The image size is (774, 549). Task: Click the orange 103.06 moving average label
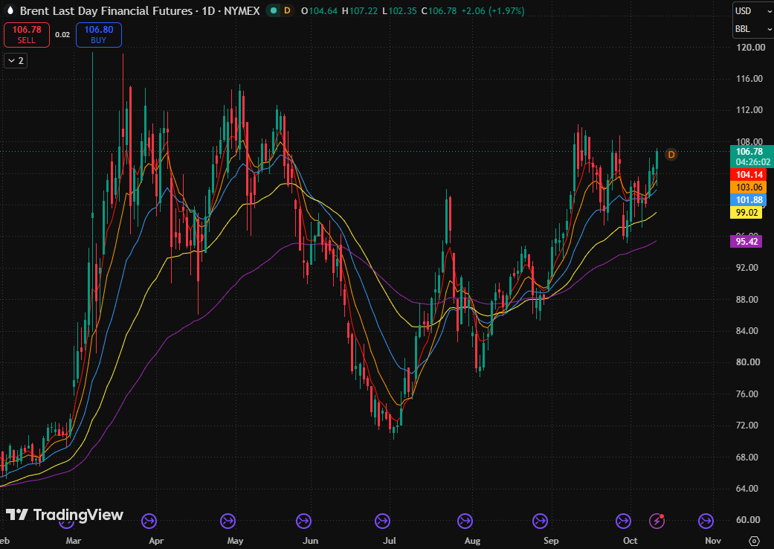point(749,187)
